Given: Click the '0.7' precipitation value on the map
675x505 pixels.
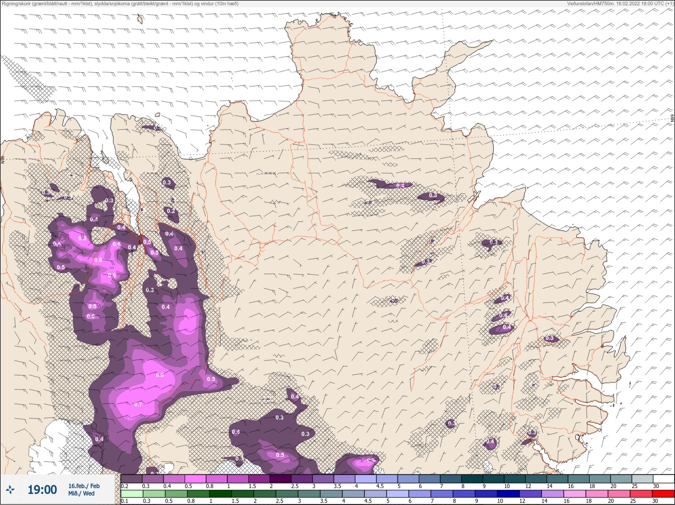Looking at the screenshot, I should coord(138,404).
